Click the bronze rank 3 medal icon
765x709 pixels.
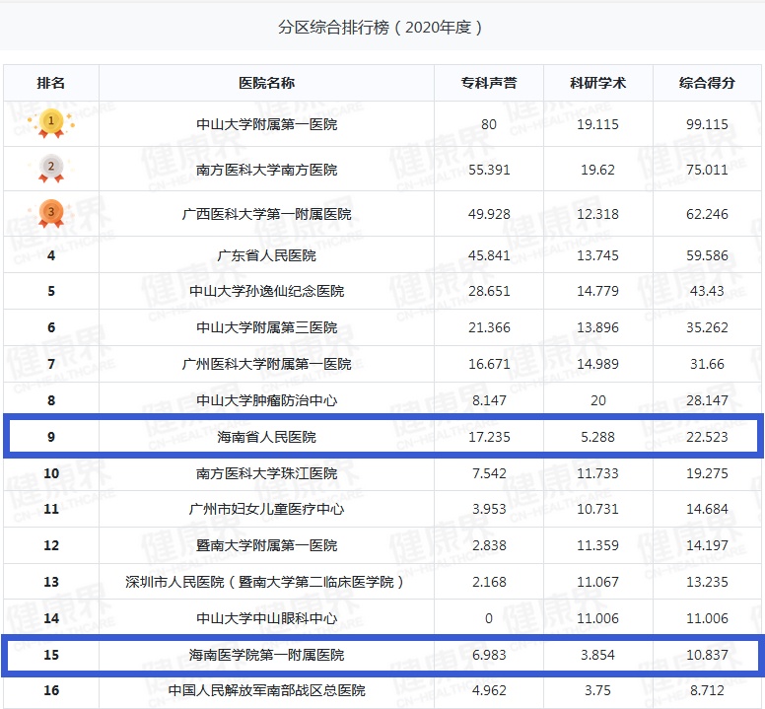[x=51, y=213]
